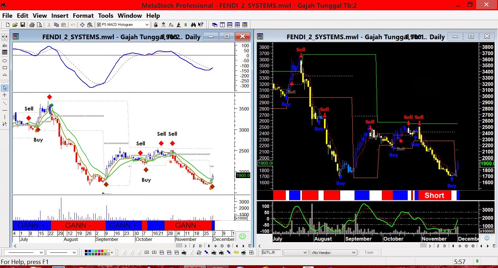Open the Expert Advisor icon
The image size is (498, 268).
coord(156,25)
